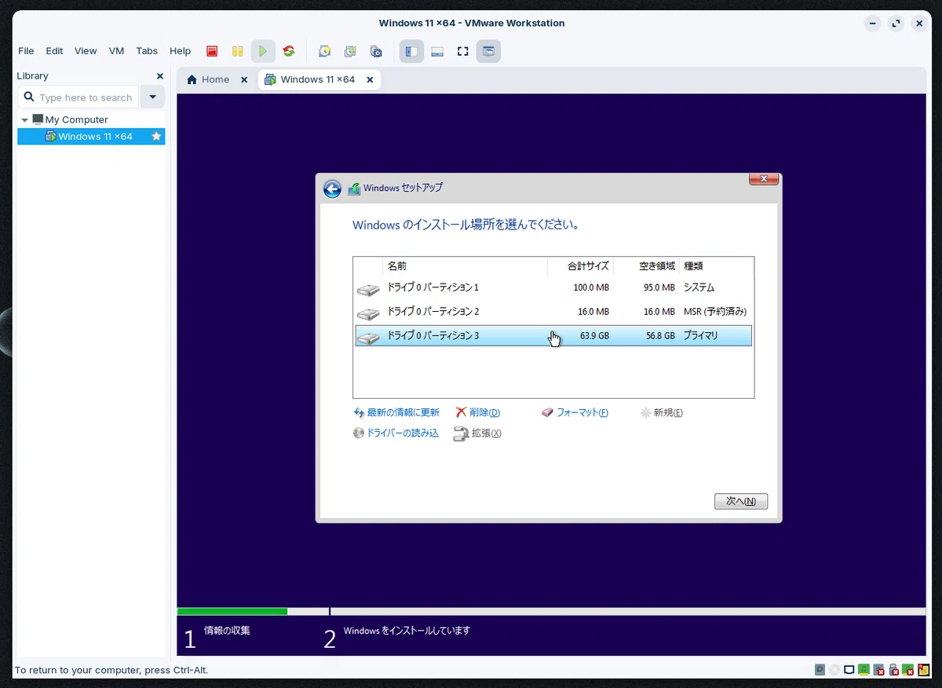Open the File menu
Screen dimensions: 942x688
pyautogui.click(x=26, y=51)
